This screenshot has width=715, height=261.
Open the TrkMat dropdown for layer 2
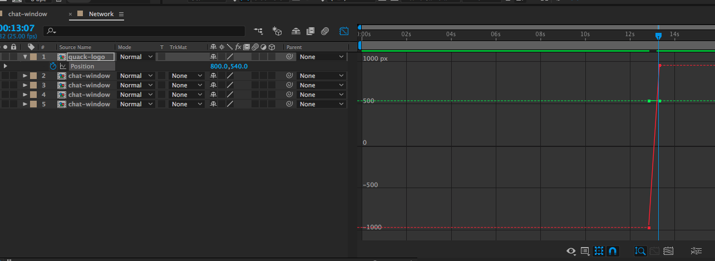(x=186, y=76)
